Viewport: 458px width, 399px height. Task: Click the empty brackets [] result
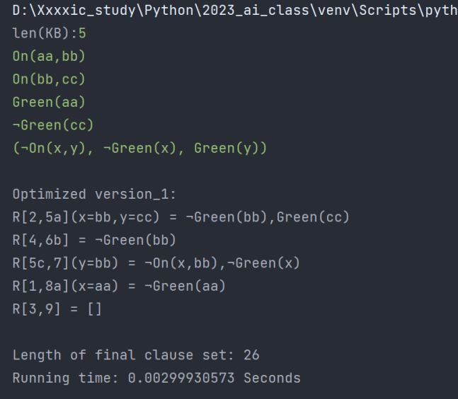[x=95, y=309]
